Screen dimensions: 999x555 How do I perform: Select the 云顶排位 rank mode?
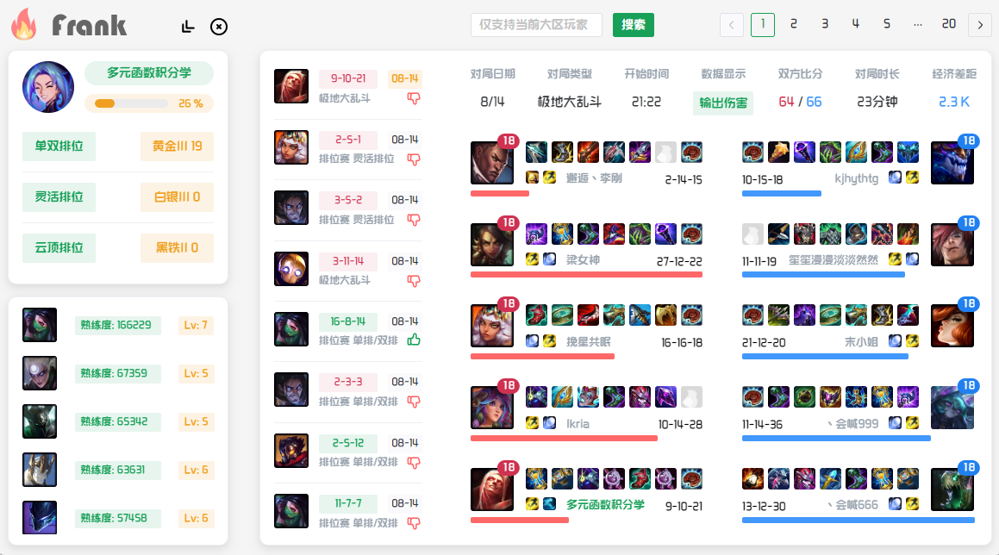[59, 248]
